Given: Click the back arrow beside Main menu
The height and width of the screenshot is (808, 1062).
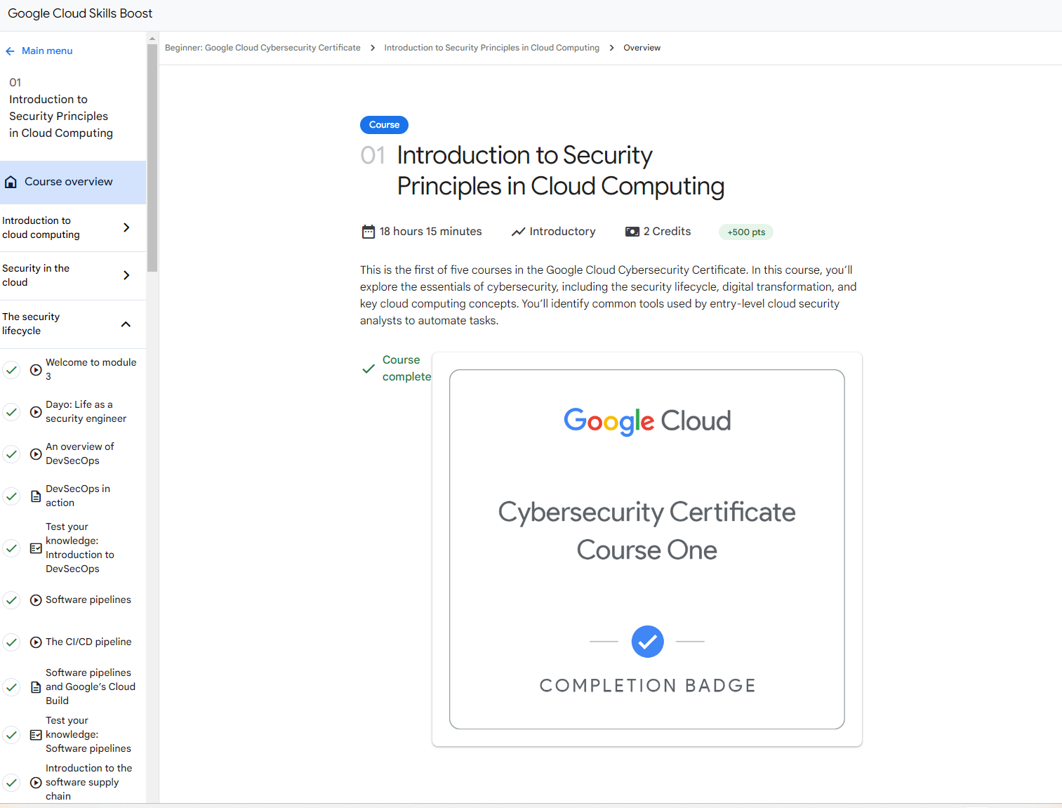Looking at the screenshot, I should 10,51.
